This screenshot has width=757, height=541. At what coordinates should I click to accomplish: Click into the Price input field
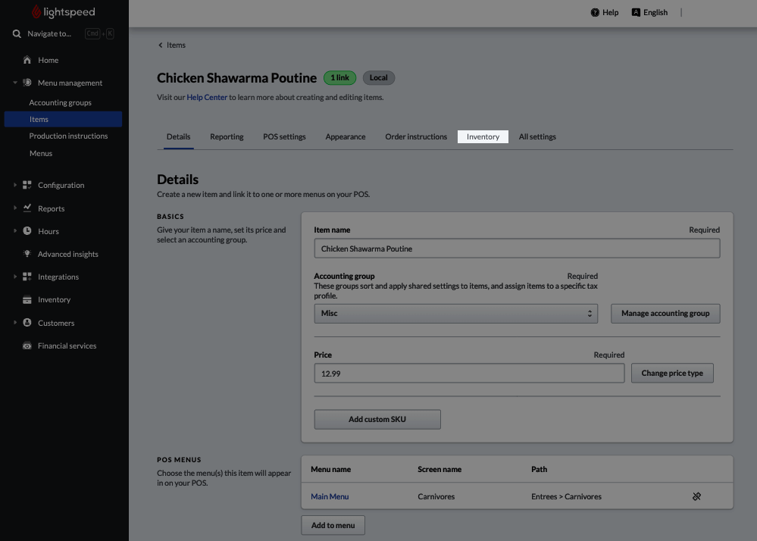pos(469,374)
